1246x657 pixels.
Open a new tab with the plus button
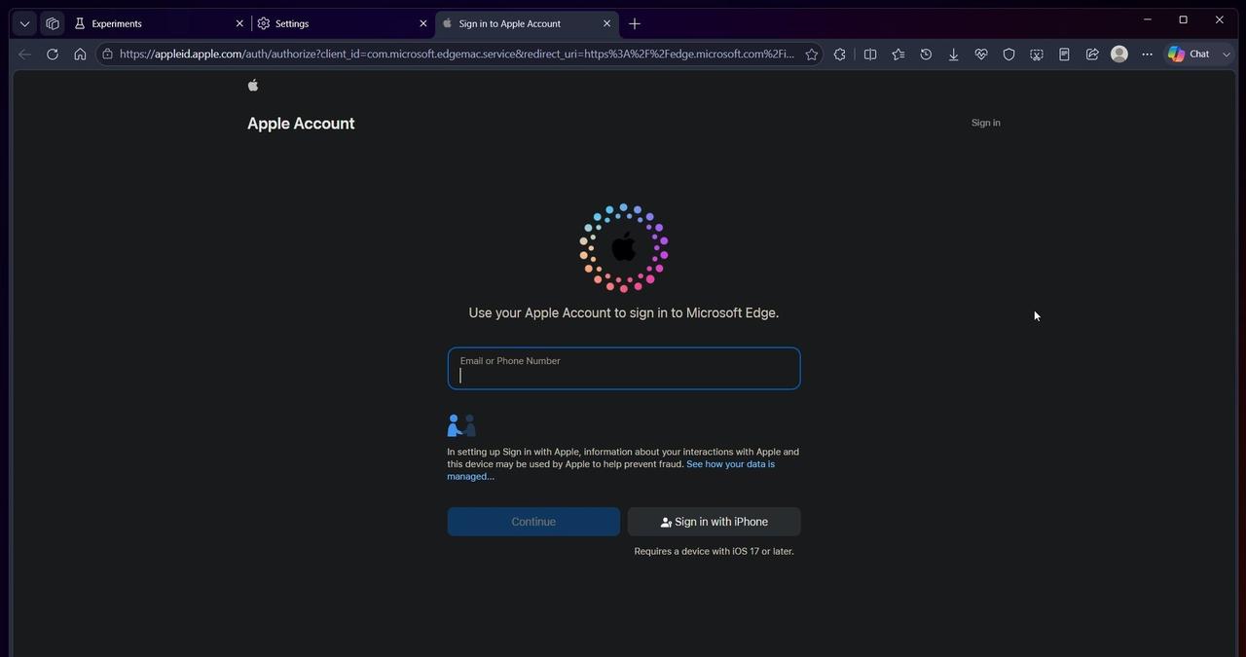pyautogui.click(x=635, y=23)
